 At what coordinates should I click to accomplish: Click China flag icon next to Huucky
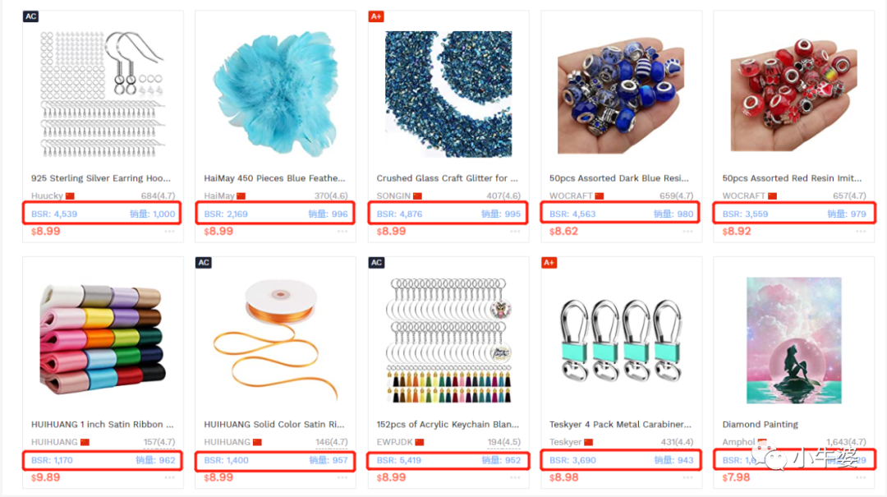[70, 196]
